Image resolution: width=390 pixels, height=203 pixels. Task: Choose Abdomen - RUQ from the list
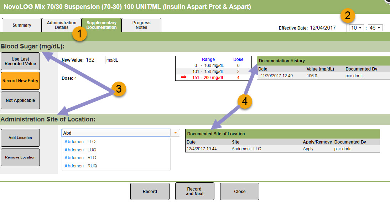point(116,166)
